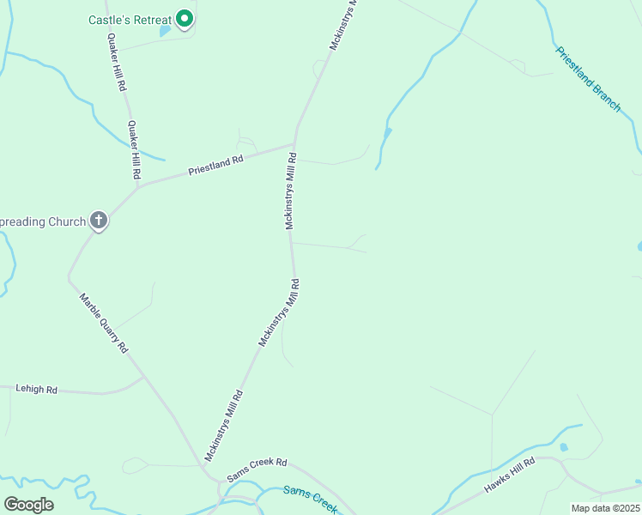Select the Castle's Retreat place label
Viewport: 642px width, 515px height.
[x=130, y=20]
